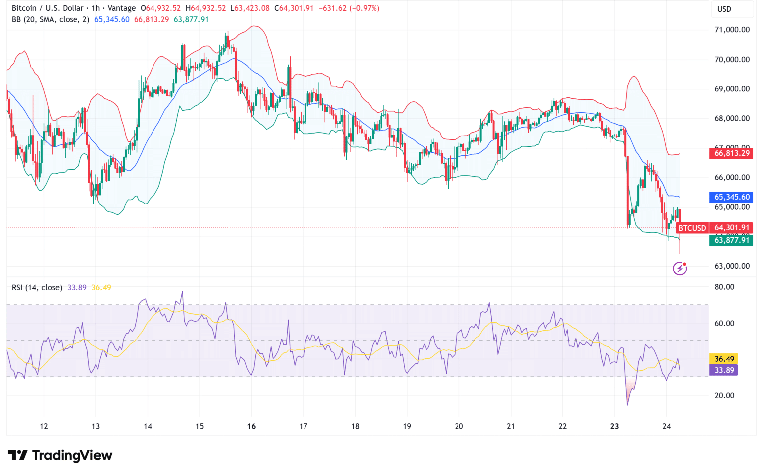This screenshot has width=763, height=475.
Task: Click date 20 on the time axis
Action: [x=459, y=426]
